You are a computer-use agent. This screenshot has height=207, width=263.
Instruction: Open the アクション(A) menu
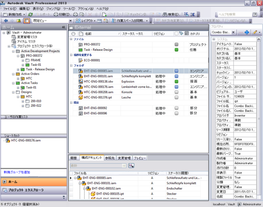(86, 8)
